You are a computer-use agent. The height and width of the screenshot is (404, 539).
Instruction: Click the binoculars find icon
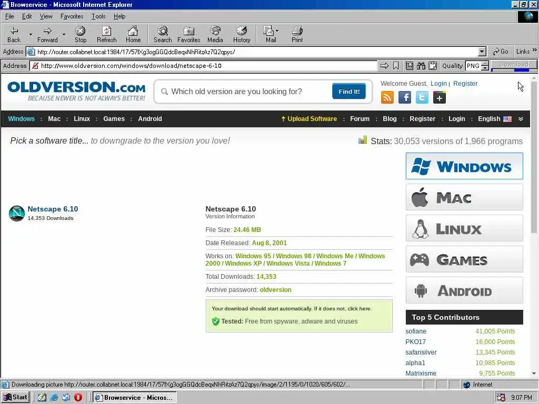pyautogui.click(x=421, y=66)
